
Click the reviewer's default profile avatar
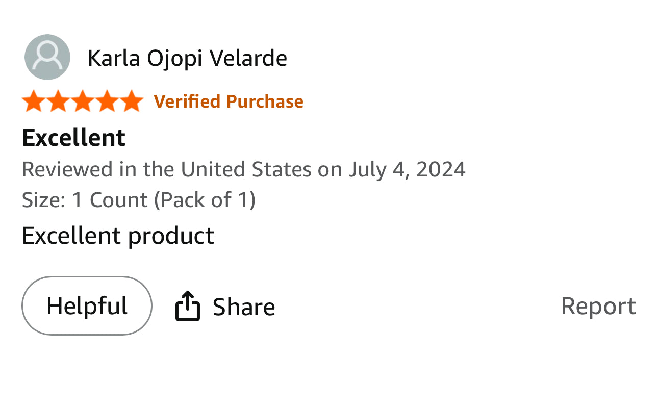(47, 57)
